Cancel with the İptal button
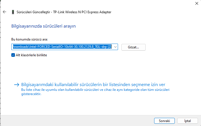This screenshot has width=201, height=126. click(187, 121)
